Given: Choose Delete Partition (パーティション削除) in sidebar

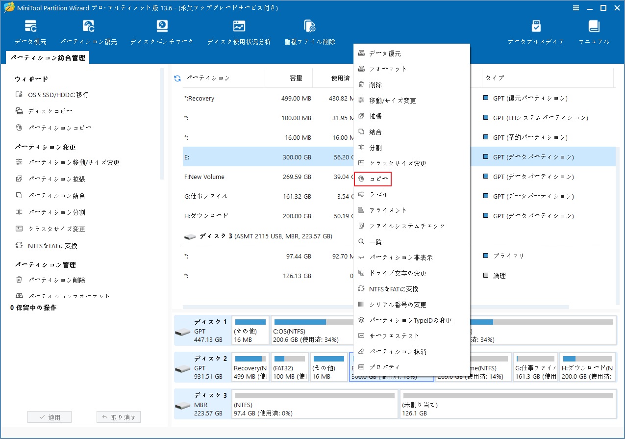Looking at the screenshot, I should 50,280.
